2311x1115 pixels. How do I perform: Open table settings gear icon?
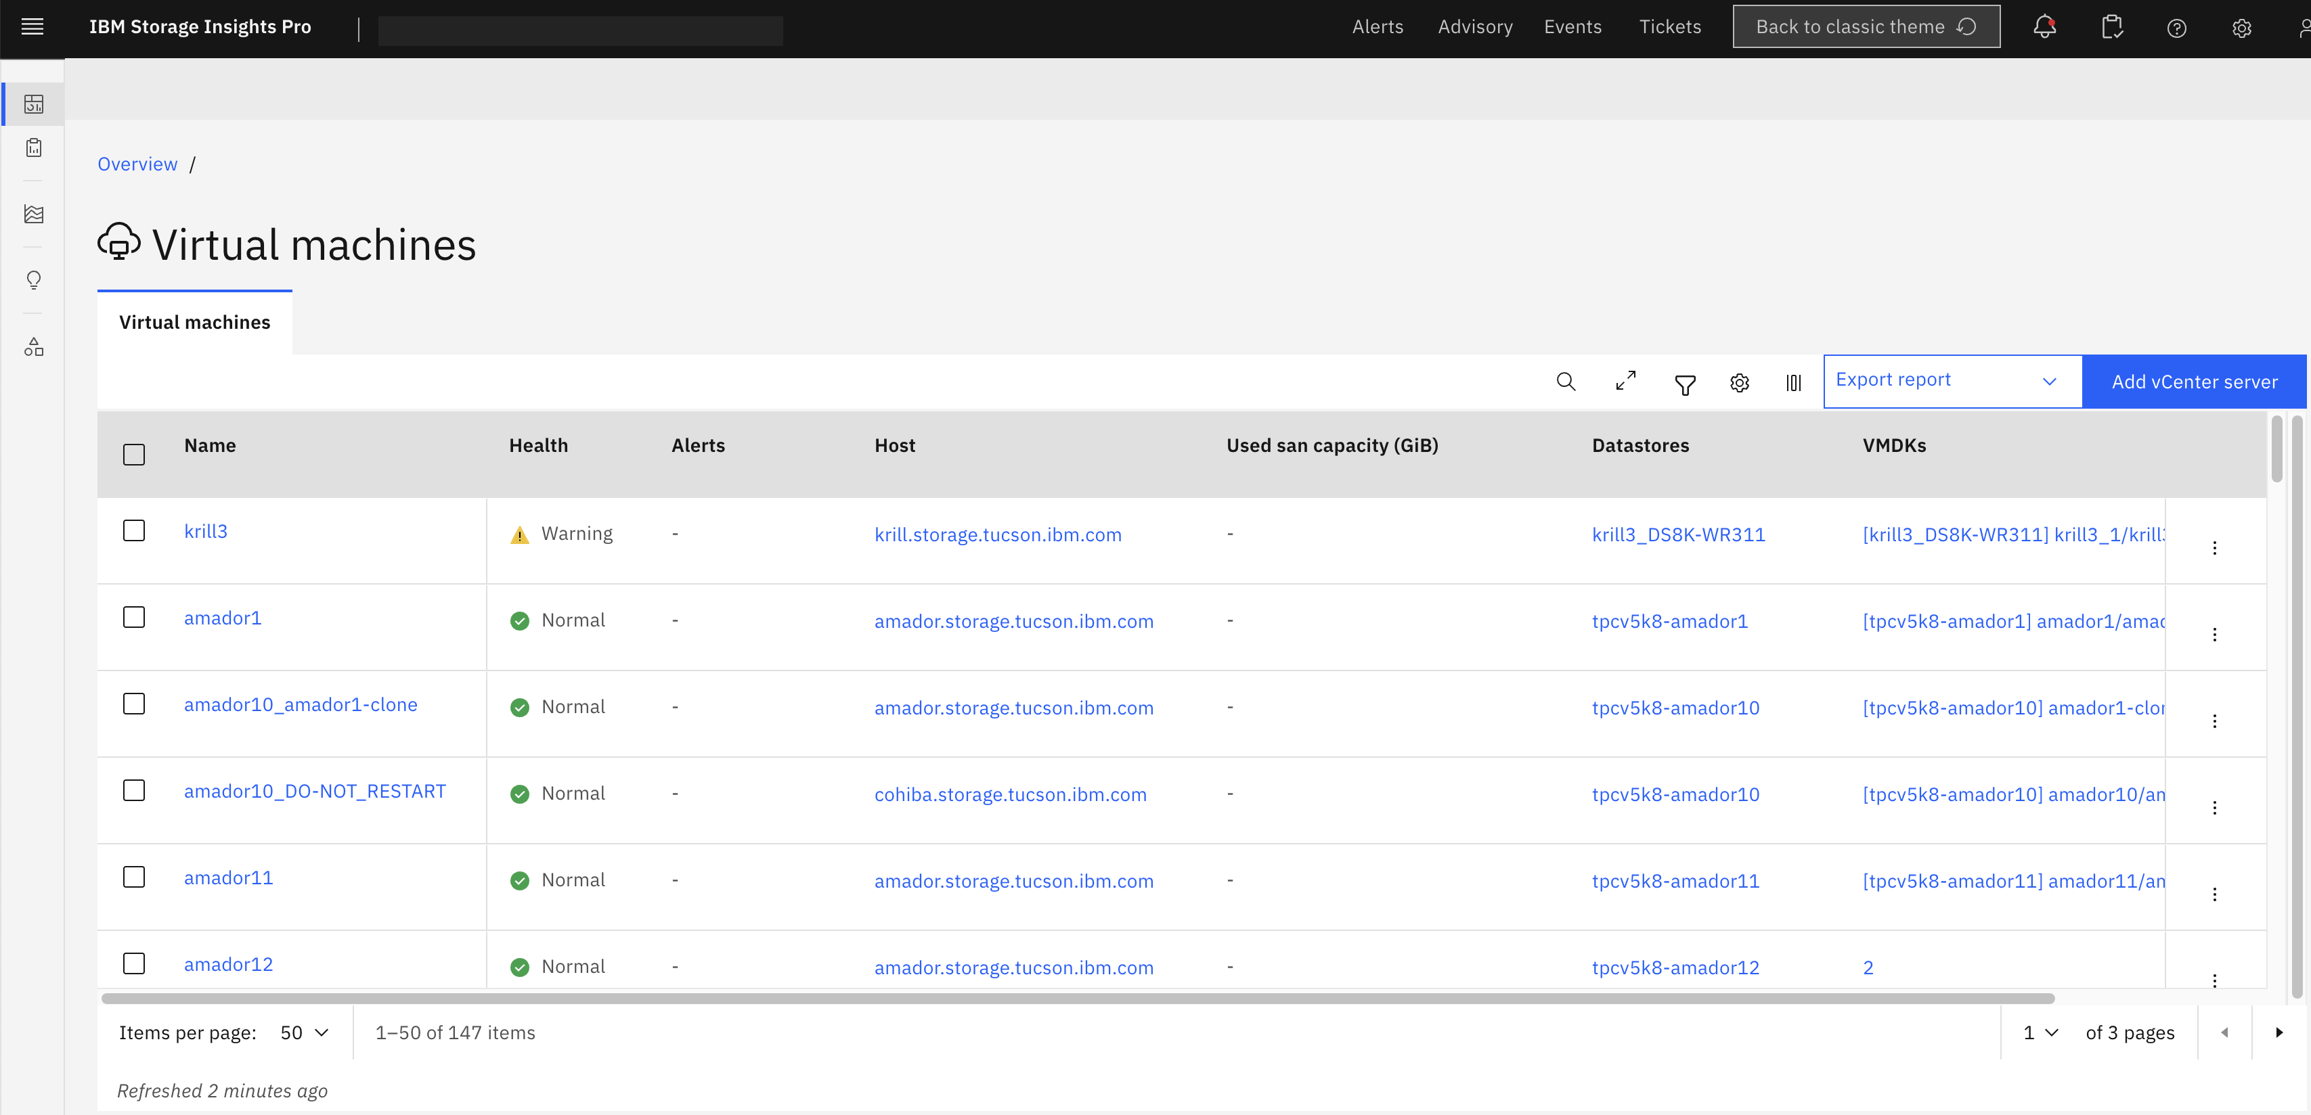click(1740, 383)
